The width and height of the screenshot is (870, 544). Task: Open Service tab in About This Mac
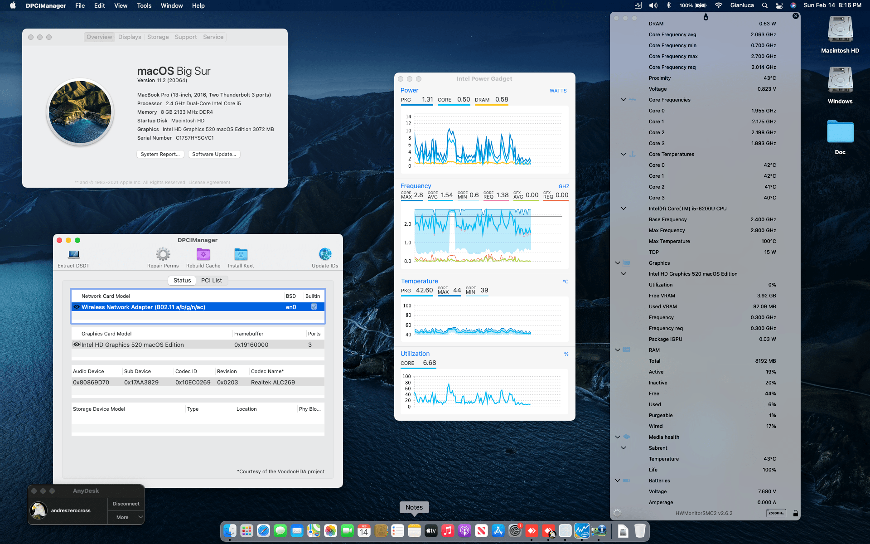click(x=213, y=37)
